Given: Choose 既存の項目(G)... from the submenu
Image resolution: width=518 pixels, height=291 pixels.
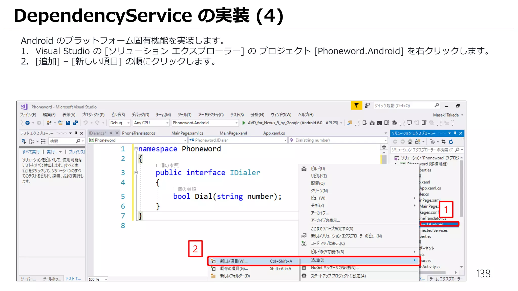Looking at the screenshot, I should point(254,269).
